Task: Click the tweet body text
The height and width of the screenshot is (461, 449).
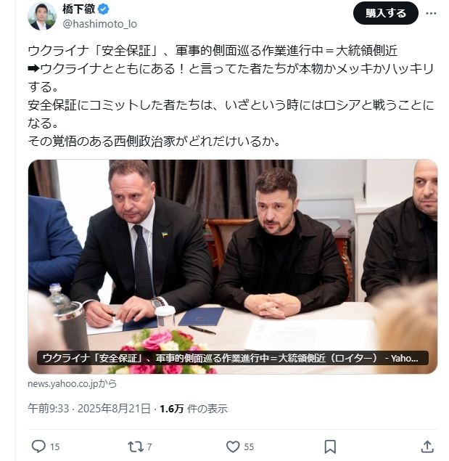Action: (x=231, y=96)
